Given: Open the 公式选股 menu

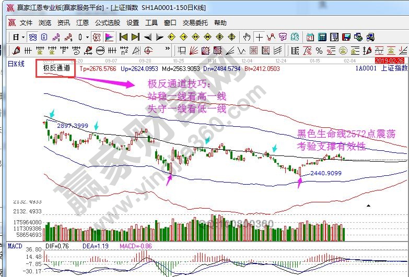Looking at the screenshot, I should click(107, 23).
